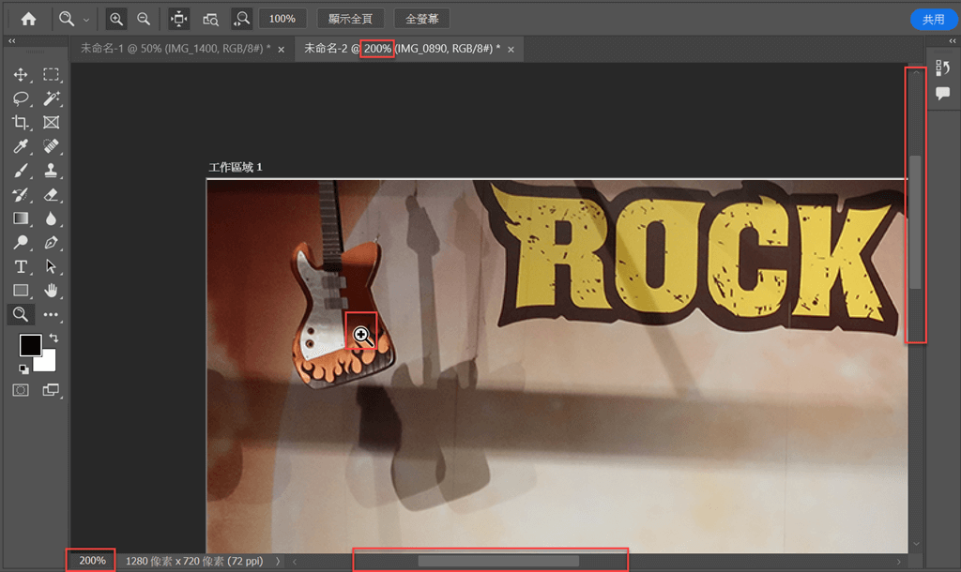The width and height of the screenshot is (961, 572).
Task: Open the Edit Toolbar three-dots menu
Action: pos(51,315)
